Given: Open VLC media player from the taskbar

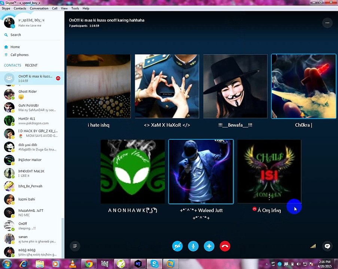Looking at the screenshot, I should pyautogui.click(x=73, y=264).
